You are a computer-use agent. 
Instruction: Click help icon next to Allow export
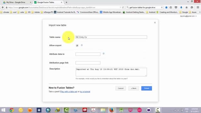pyautogui.click(x=82, y=45)
